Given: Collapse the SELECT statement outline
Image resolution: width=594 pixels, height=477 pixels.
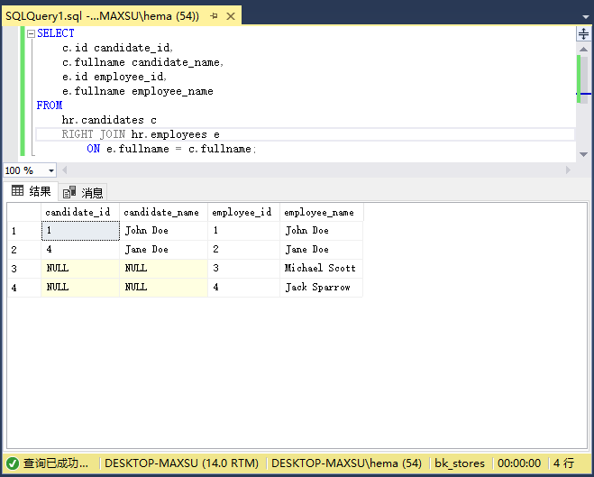Looking at the screenshot, I should (31, 33).
